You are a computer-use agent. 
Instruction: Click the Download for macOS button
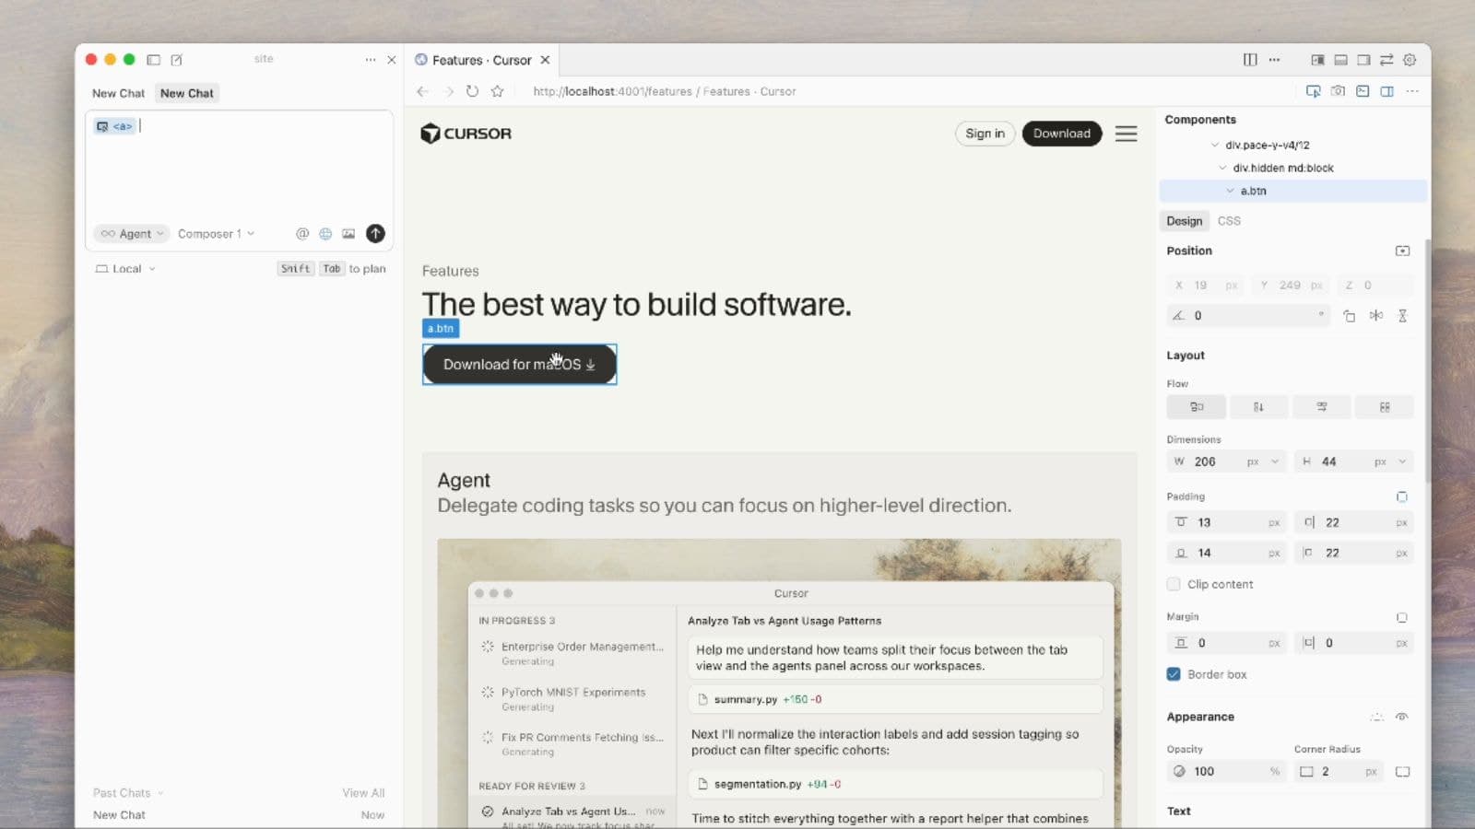click(519, 364)
